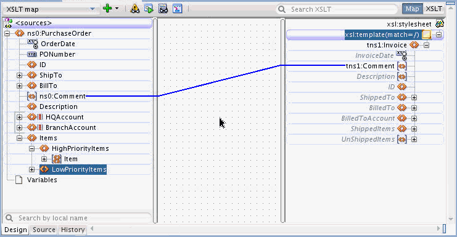Select the BilledTo element icon
Viewport: 457px width, 237px height.
pos(402,108)
